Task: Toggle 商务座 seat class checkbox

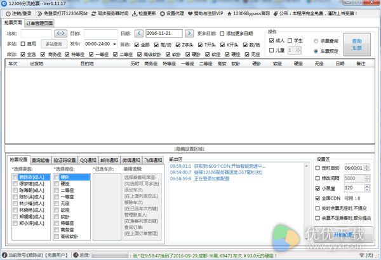Action: pyautogui.click(x=43, y=55)
